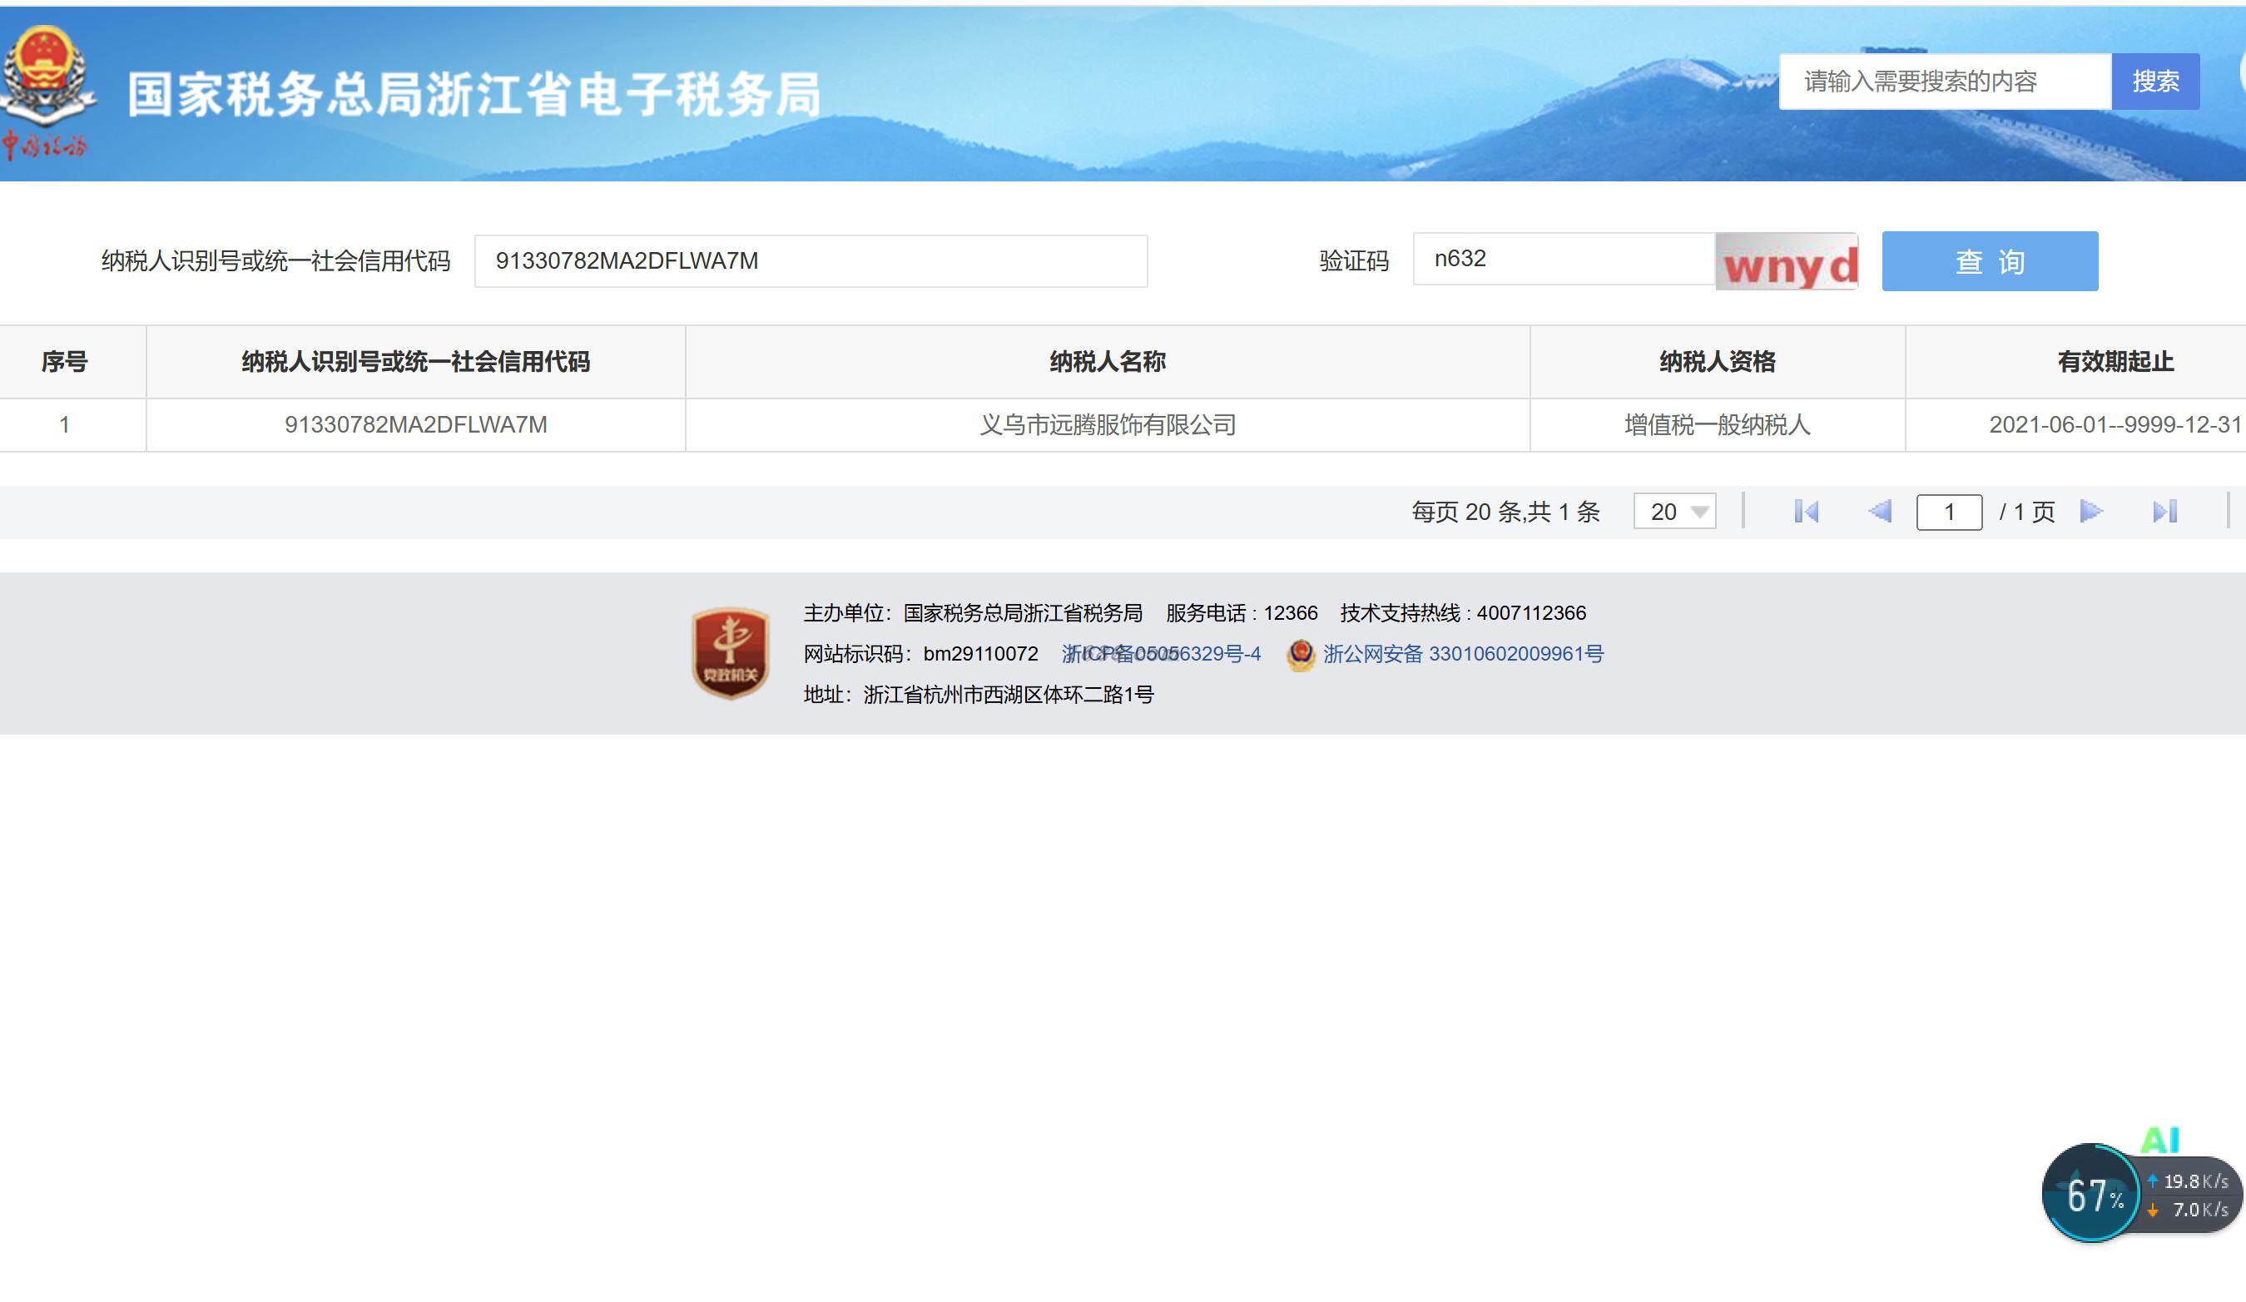Open the 浙公网安备 33010602009961号 link

click(1463, 654)
